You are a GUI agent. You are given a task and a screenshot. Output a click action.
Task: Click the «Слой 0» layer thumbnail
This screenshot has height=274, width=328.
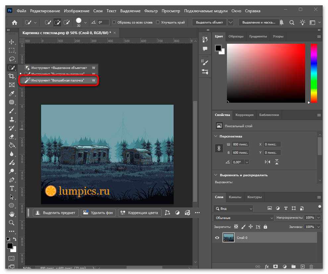pyautogui.click(x=228, y=238)
